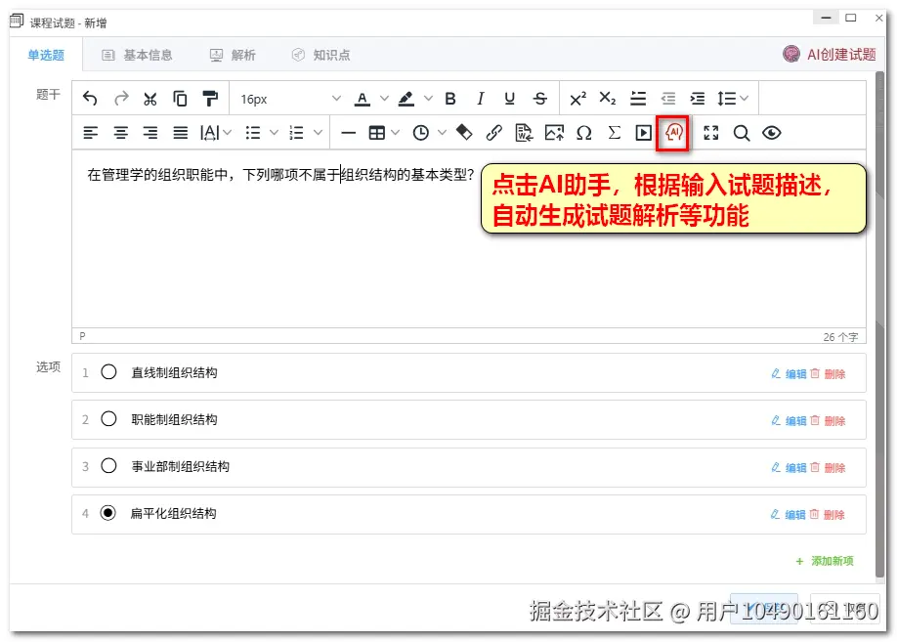Click the insert table icon
The height and width of the screenshot is (642, 897).
click(x=376, y=133)
